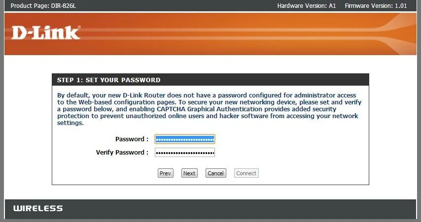Image resolution: width=421 pixels, height=222 pixels.
Task: Click the word 'settings.' ending the description
Action: (70, 123)
